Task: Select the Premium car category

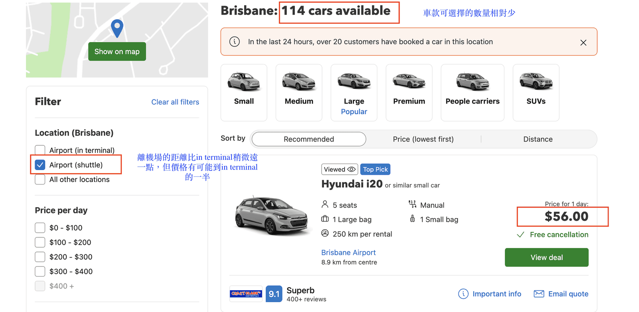Action: [x=409, y=92]
